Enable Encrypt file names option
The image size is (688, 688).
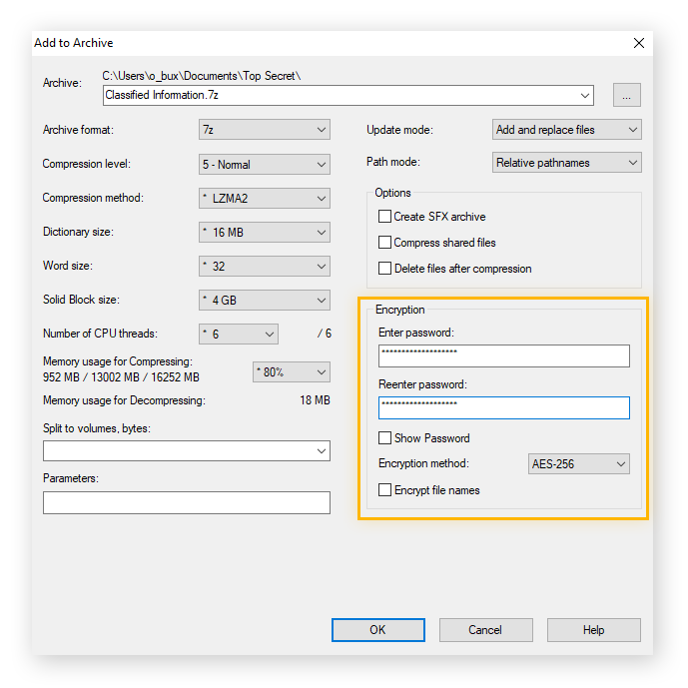[x=384, y=490]
